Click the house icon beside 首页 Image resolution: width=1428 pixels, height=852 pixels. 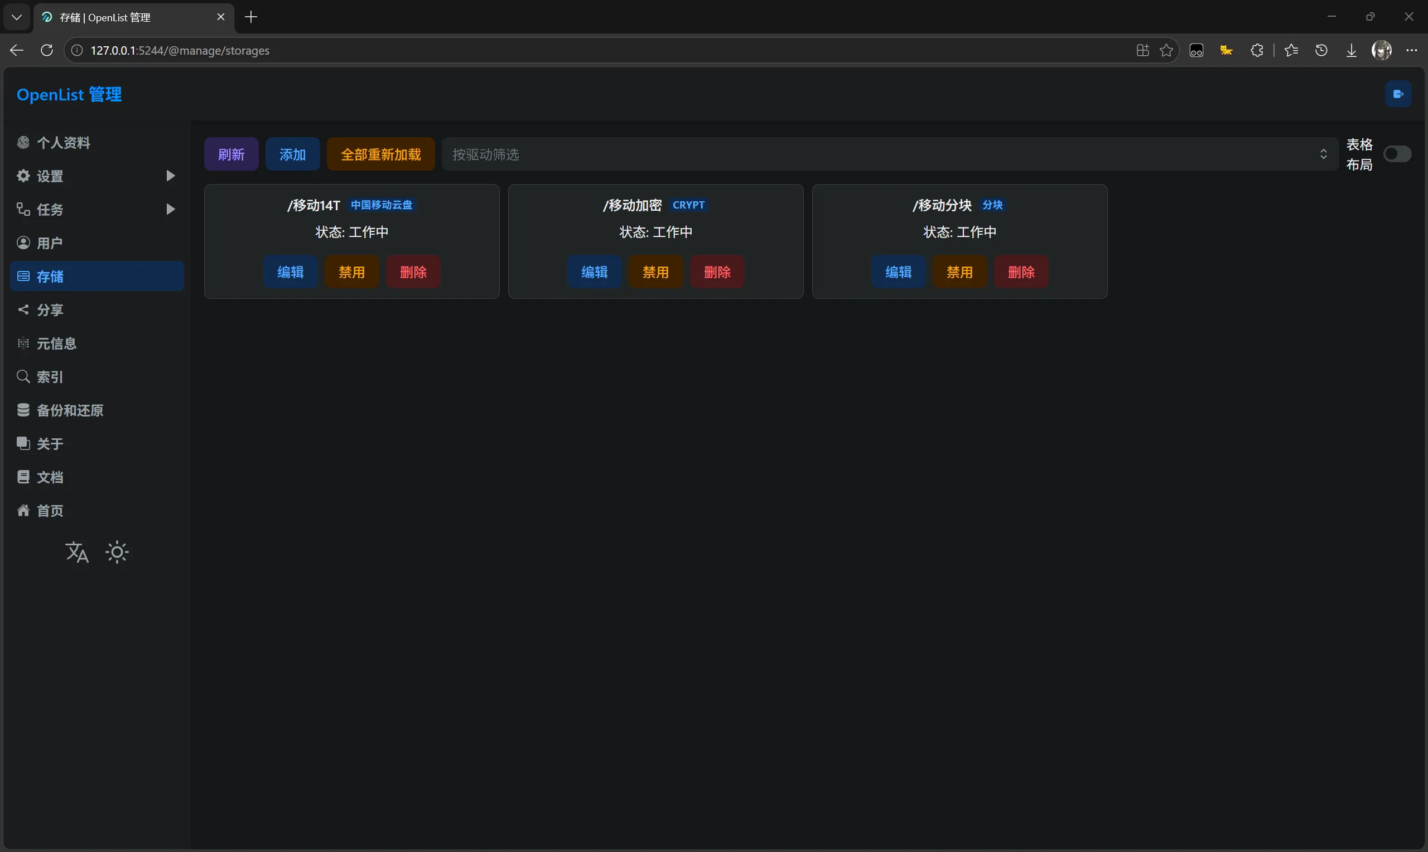click(x=23, y=510)
